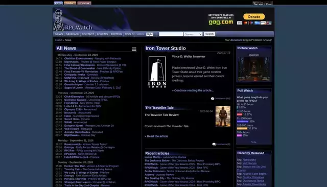Open Ludus Mortis Review article

point(166,157)
